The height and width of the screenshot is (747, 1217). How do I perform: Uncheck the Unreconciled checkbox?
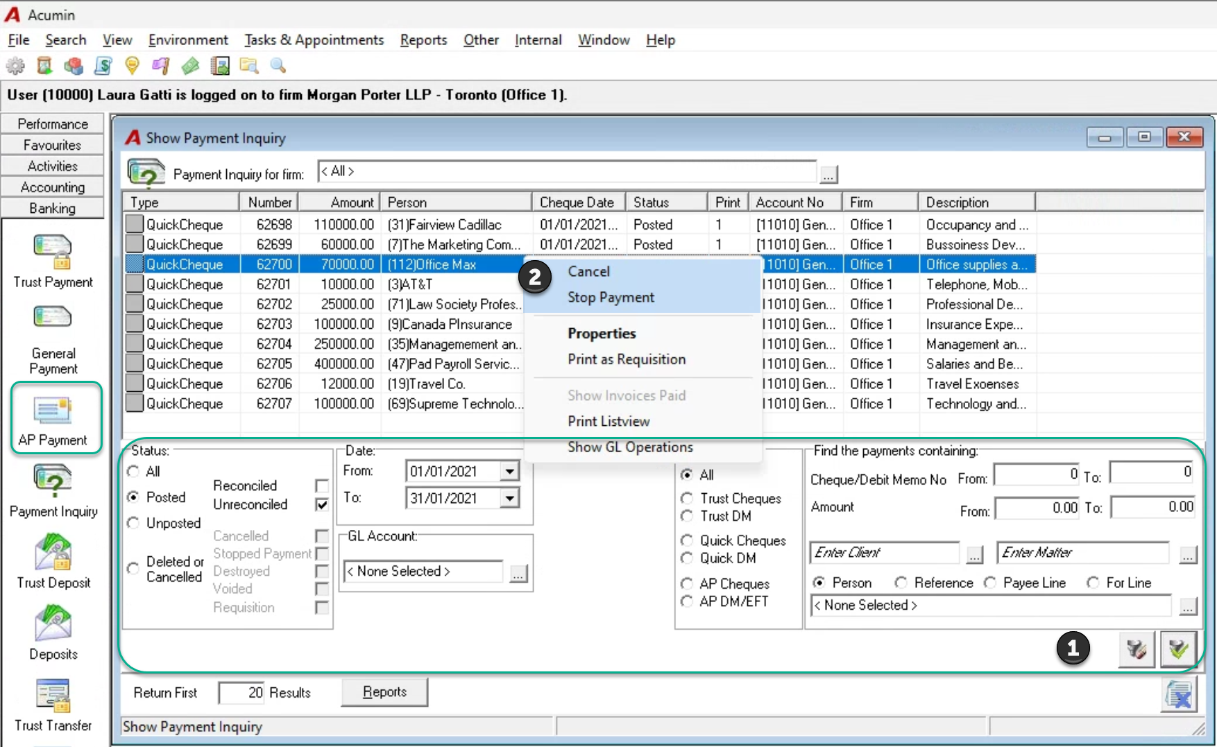point(321,504)
